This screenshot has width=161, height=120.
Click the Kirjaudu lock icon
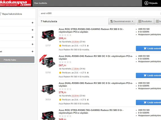[x=146, y=3]
